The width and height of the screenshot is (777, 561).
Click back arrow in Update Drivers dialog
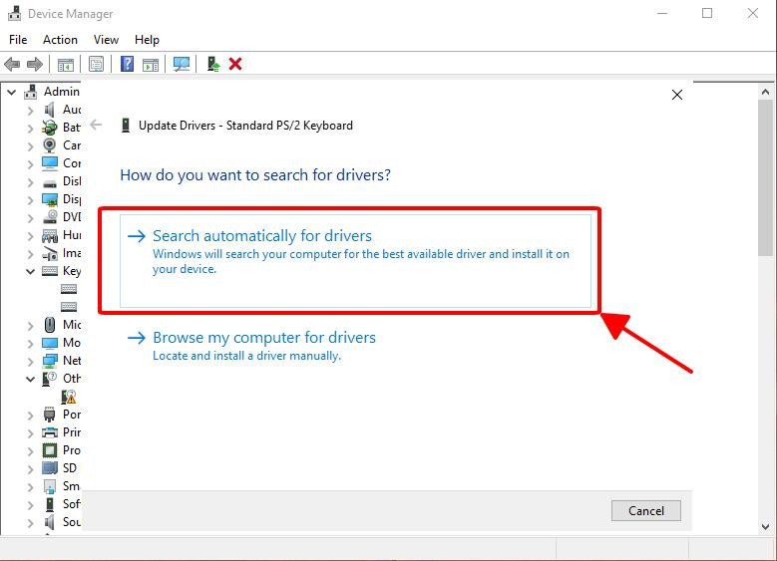[96, 126]
